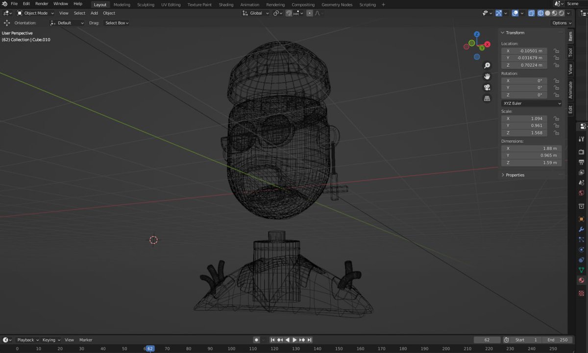
Task: Jump to the timeline start frame
Action: click(272, 340)
